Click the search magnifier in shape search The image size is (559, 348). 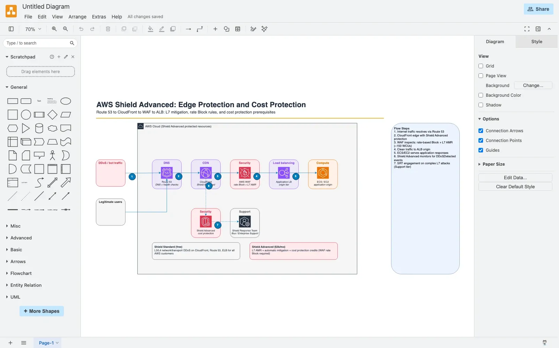[x=72, y=43]
